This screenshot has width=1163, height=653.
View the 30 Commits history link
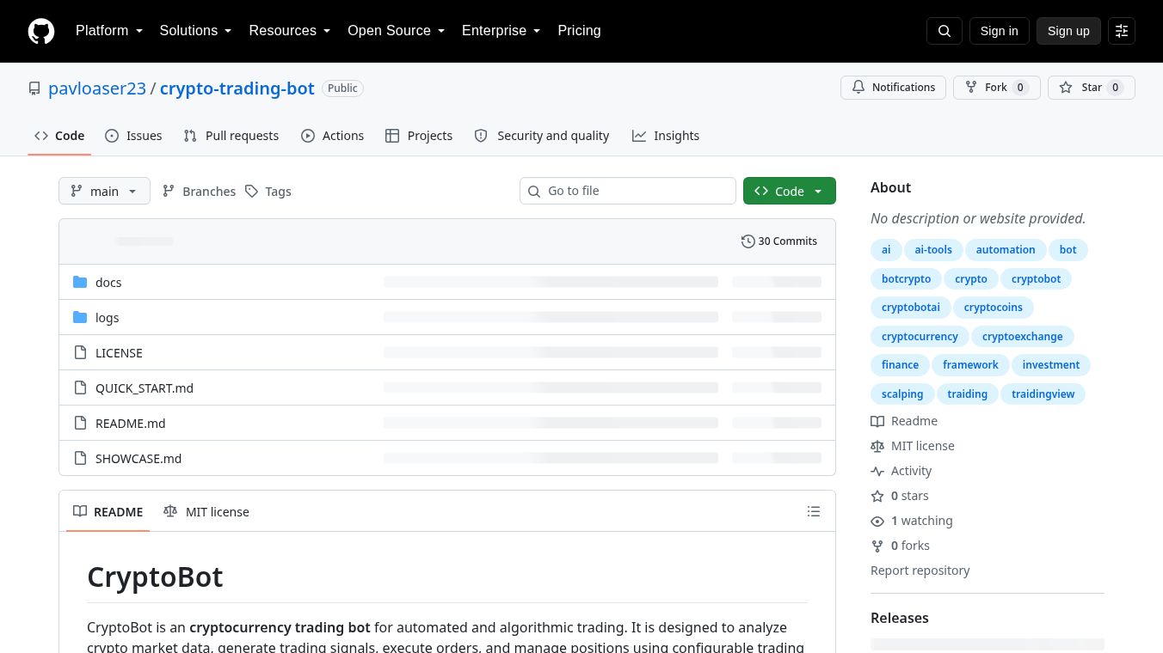pyautogui.click(x=779, y=241)
